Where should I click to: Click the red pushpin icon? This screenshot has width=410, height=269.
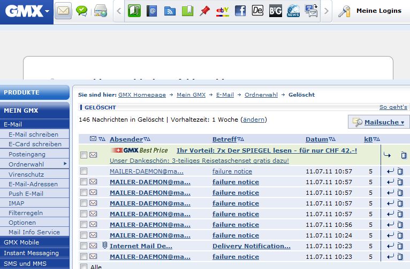[204, 11]
